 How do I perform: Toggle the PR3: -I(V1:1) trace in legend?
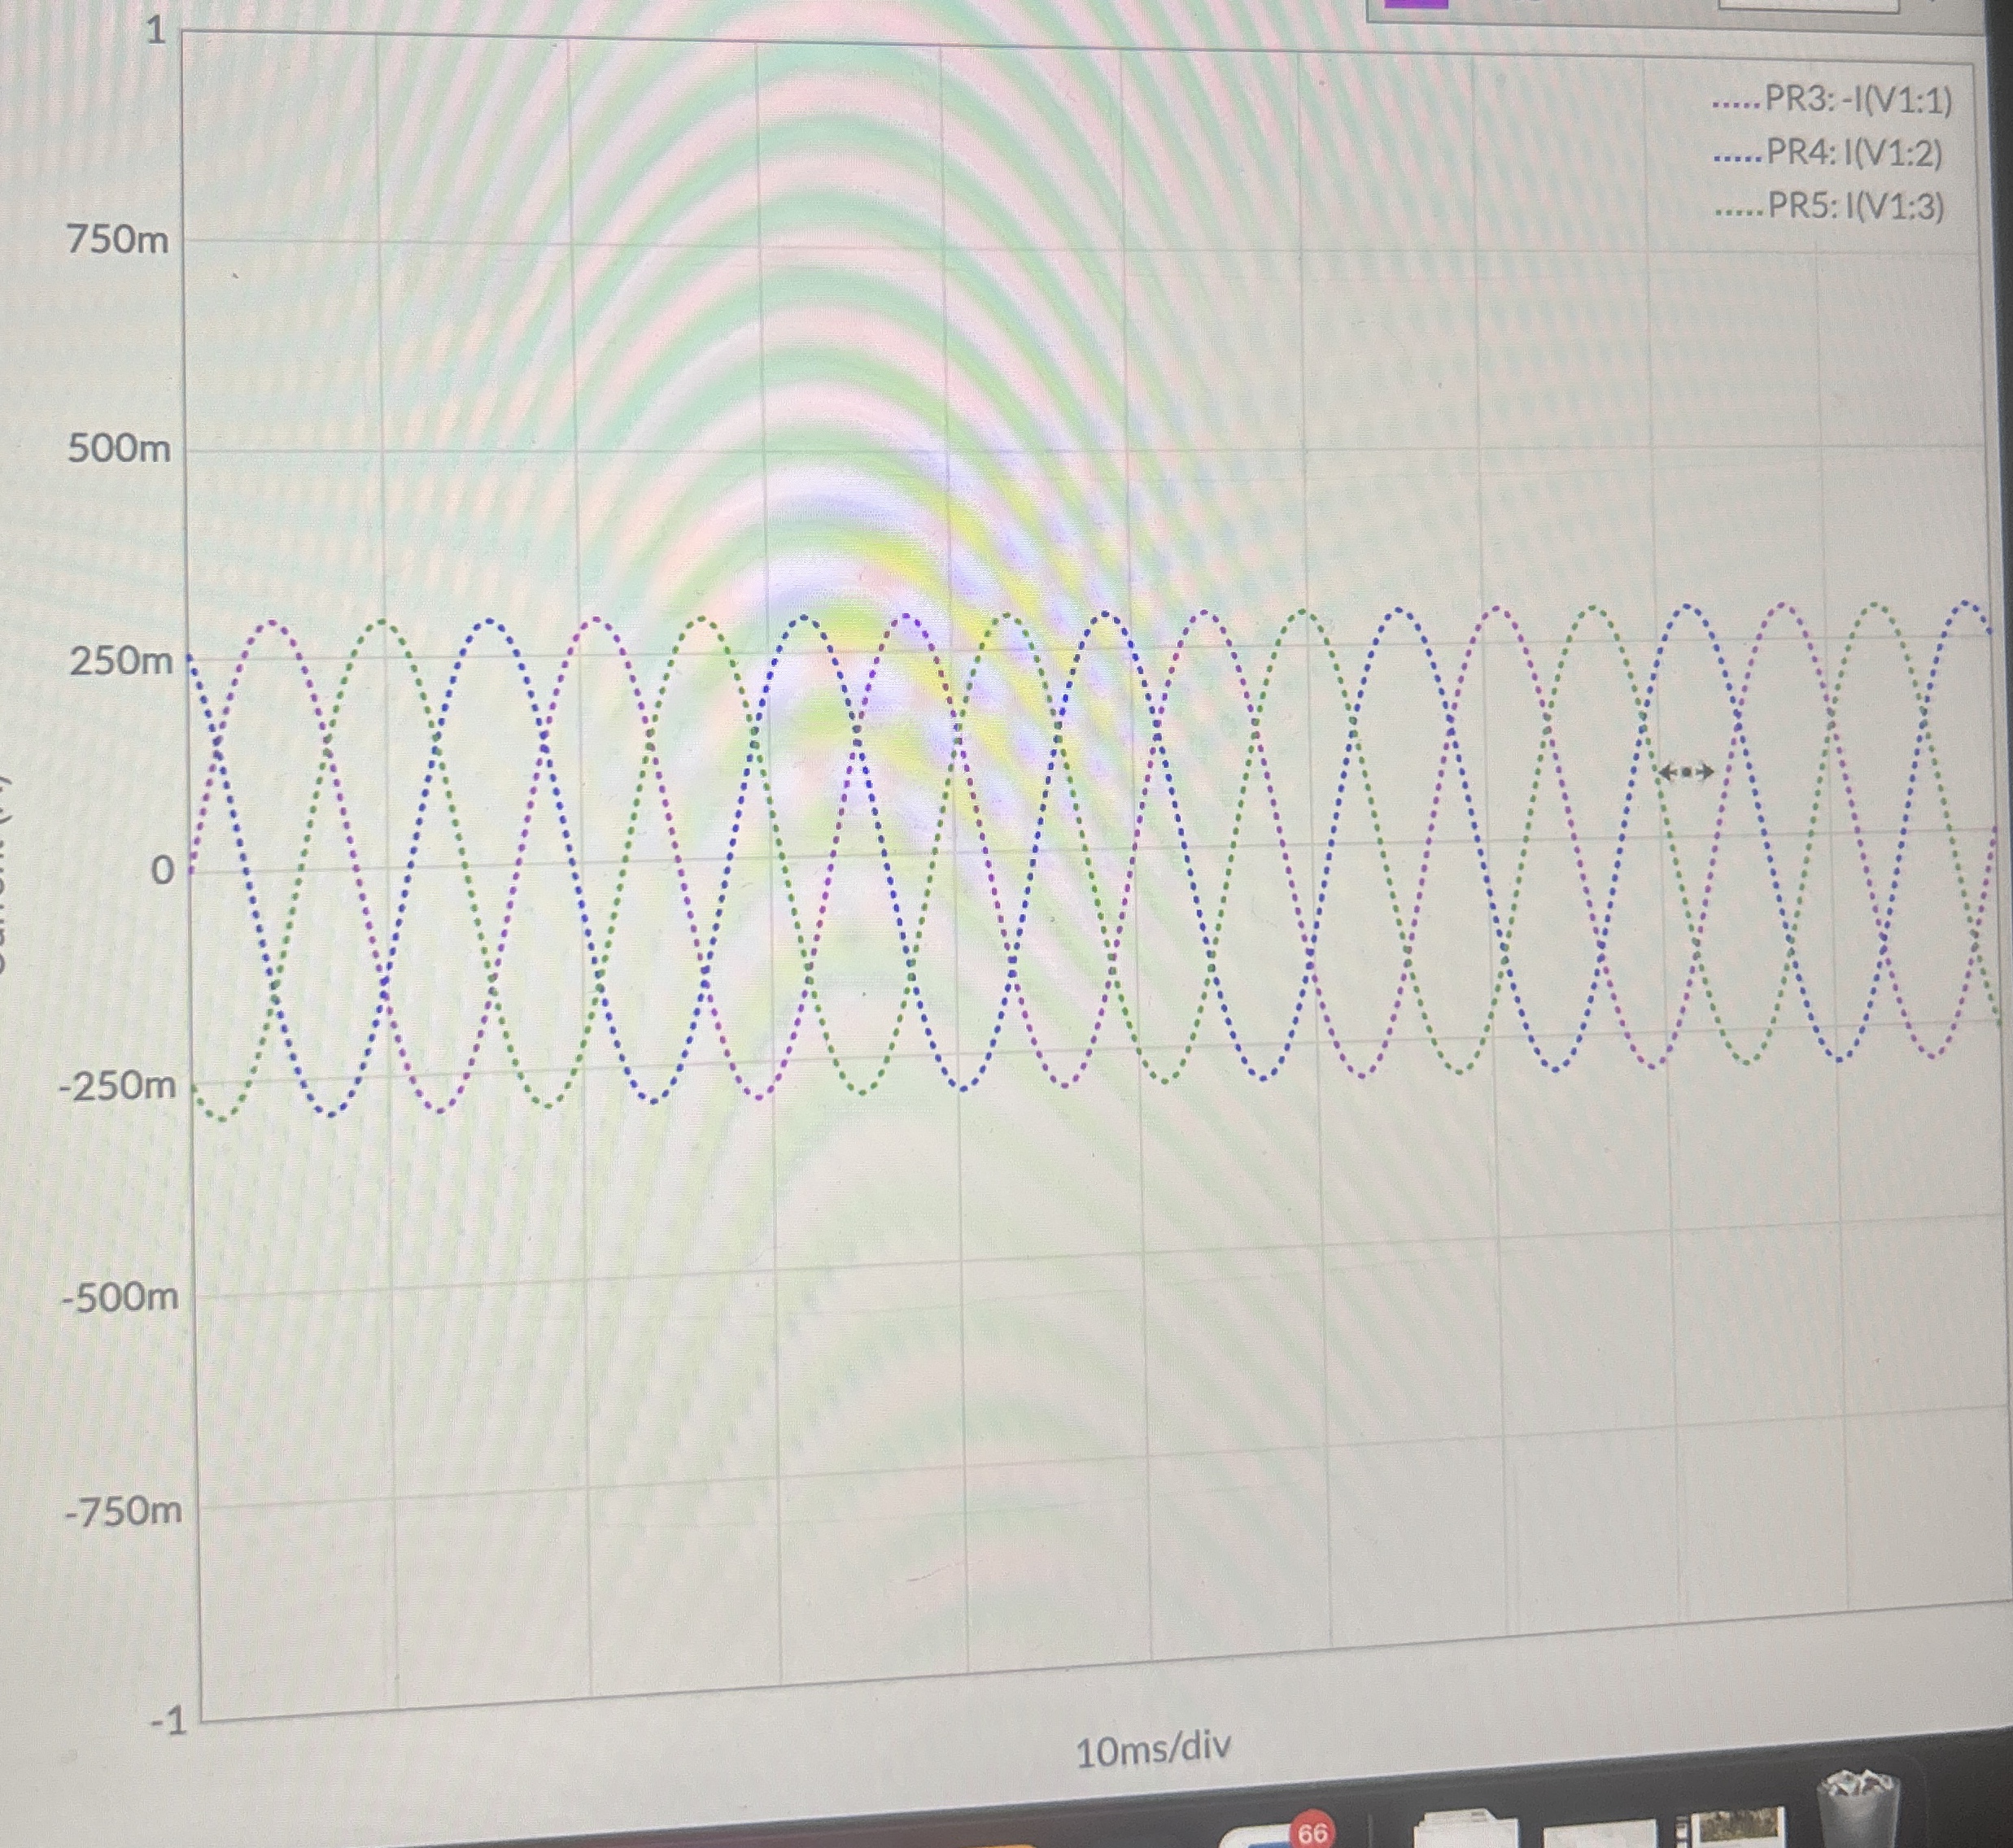(x=1857, y=100)
